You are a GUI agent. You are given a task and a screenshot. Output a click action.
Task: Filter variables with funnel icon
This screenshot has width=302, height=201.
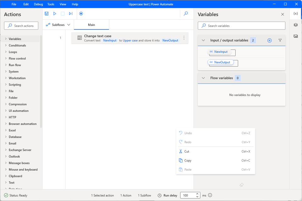(280, 41)
